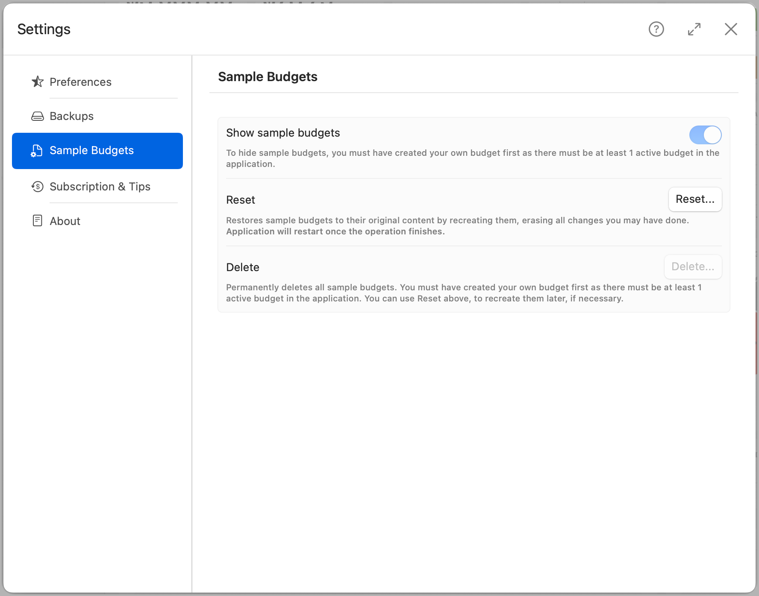Click the text starting 'Restores sample budgets'
Image resolution: width=759 pixels, height=596 pixels.
tap(457, 226)
